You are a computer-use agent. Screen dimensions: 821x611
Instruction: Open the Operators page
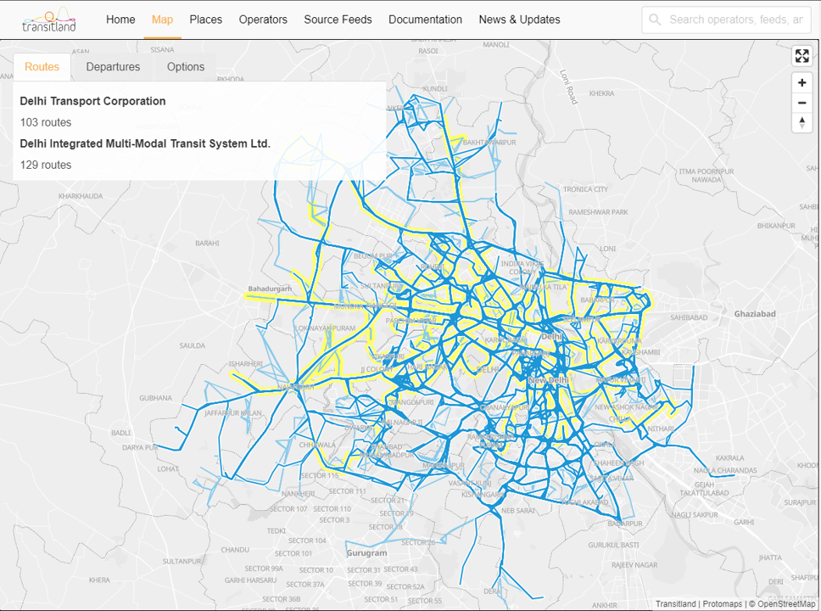pyautogui.click(x=263, y=20)
